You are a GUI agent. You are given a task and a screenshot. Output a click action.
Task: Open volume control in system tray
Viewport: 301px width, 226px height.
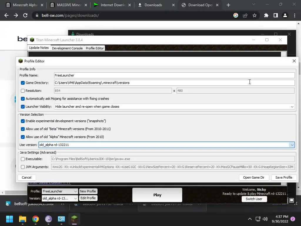click(x=265, y=219)
